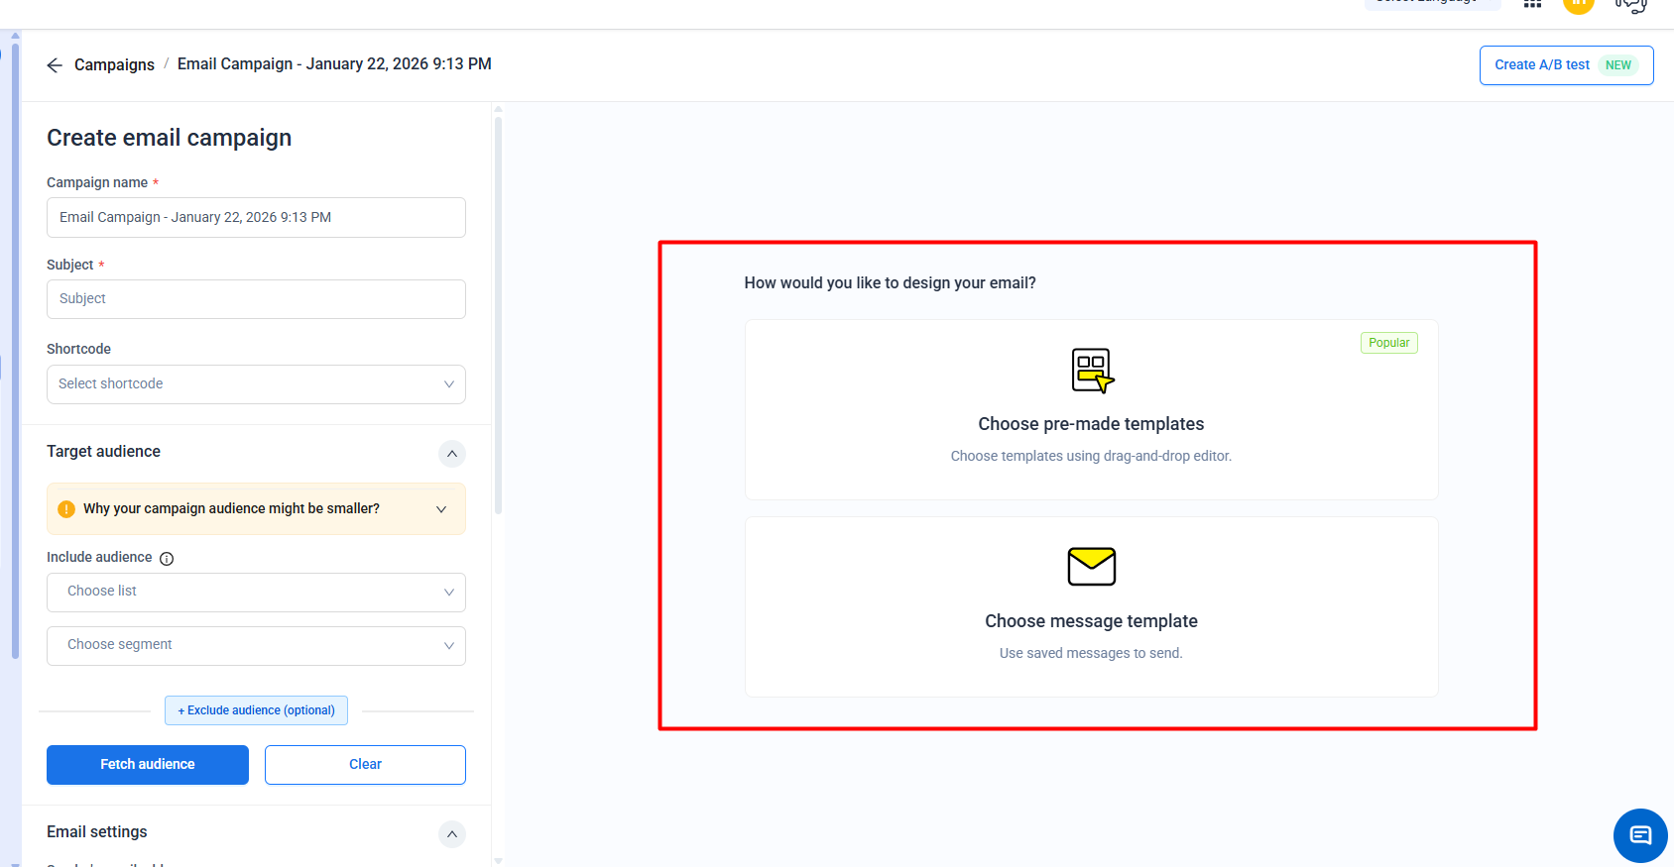Open the apps grid icon in header
The height and width of the screenshot is (867, 1674).
click(x=1532, y=4)
